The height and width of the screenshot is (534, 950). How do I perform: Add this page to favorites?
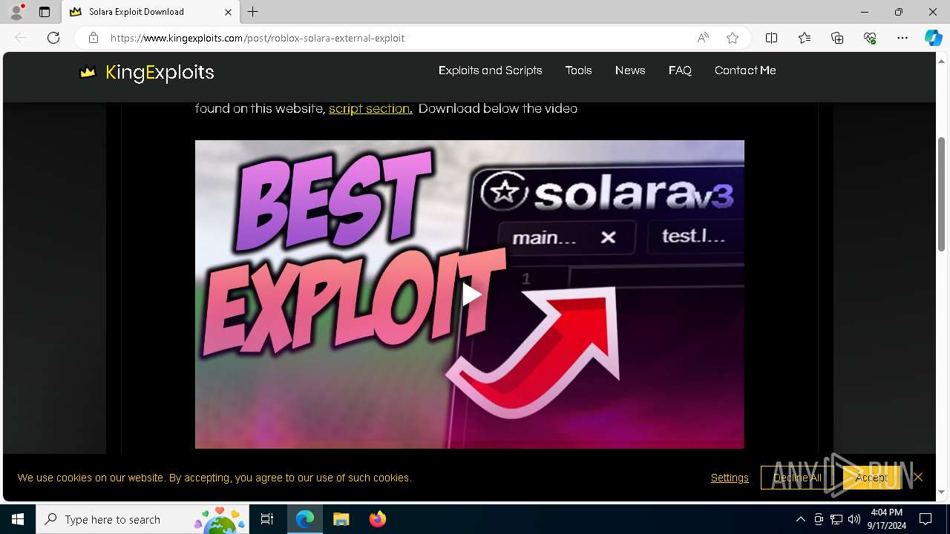733,38
